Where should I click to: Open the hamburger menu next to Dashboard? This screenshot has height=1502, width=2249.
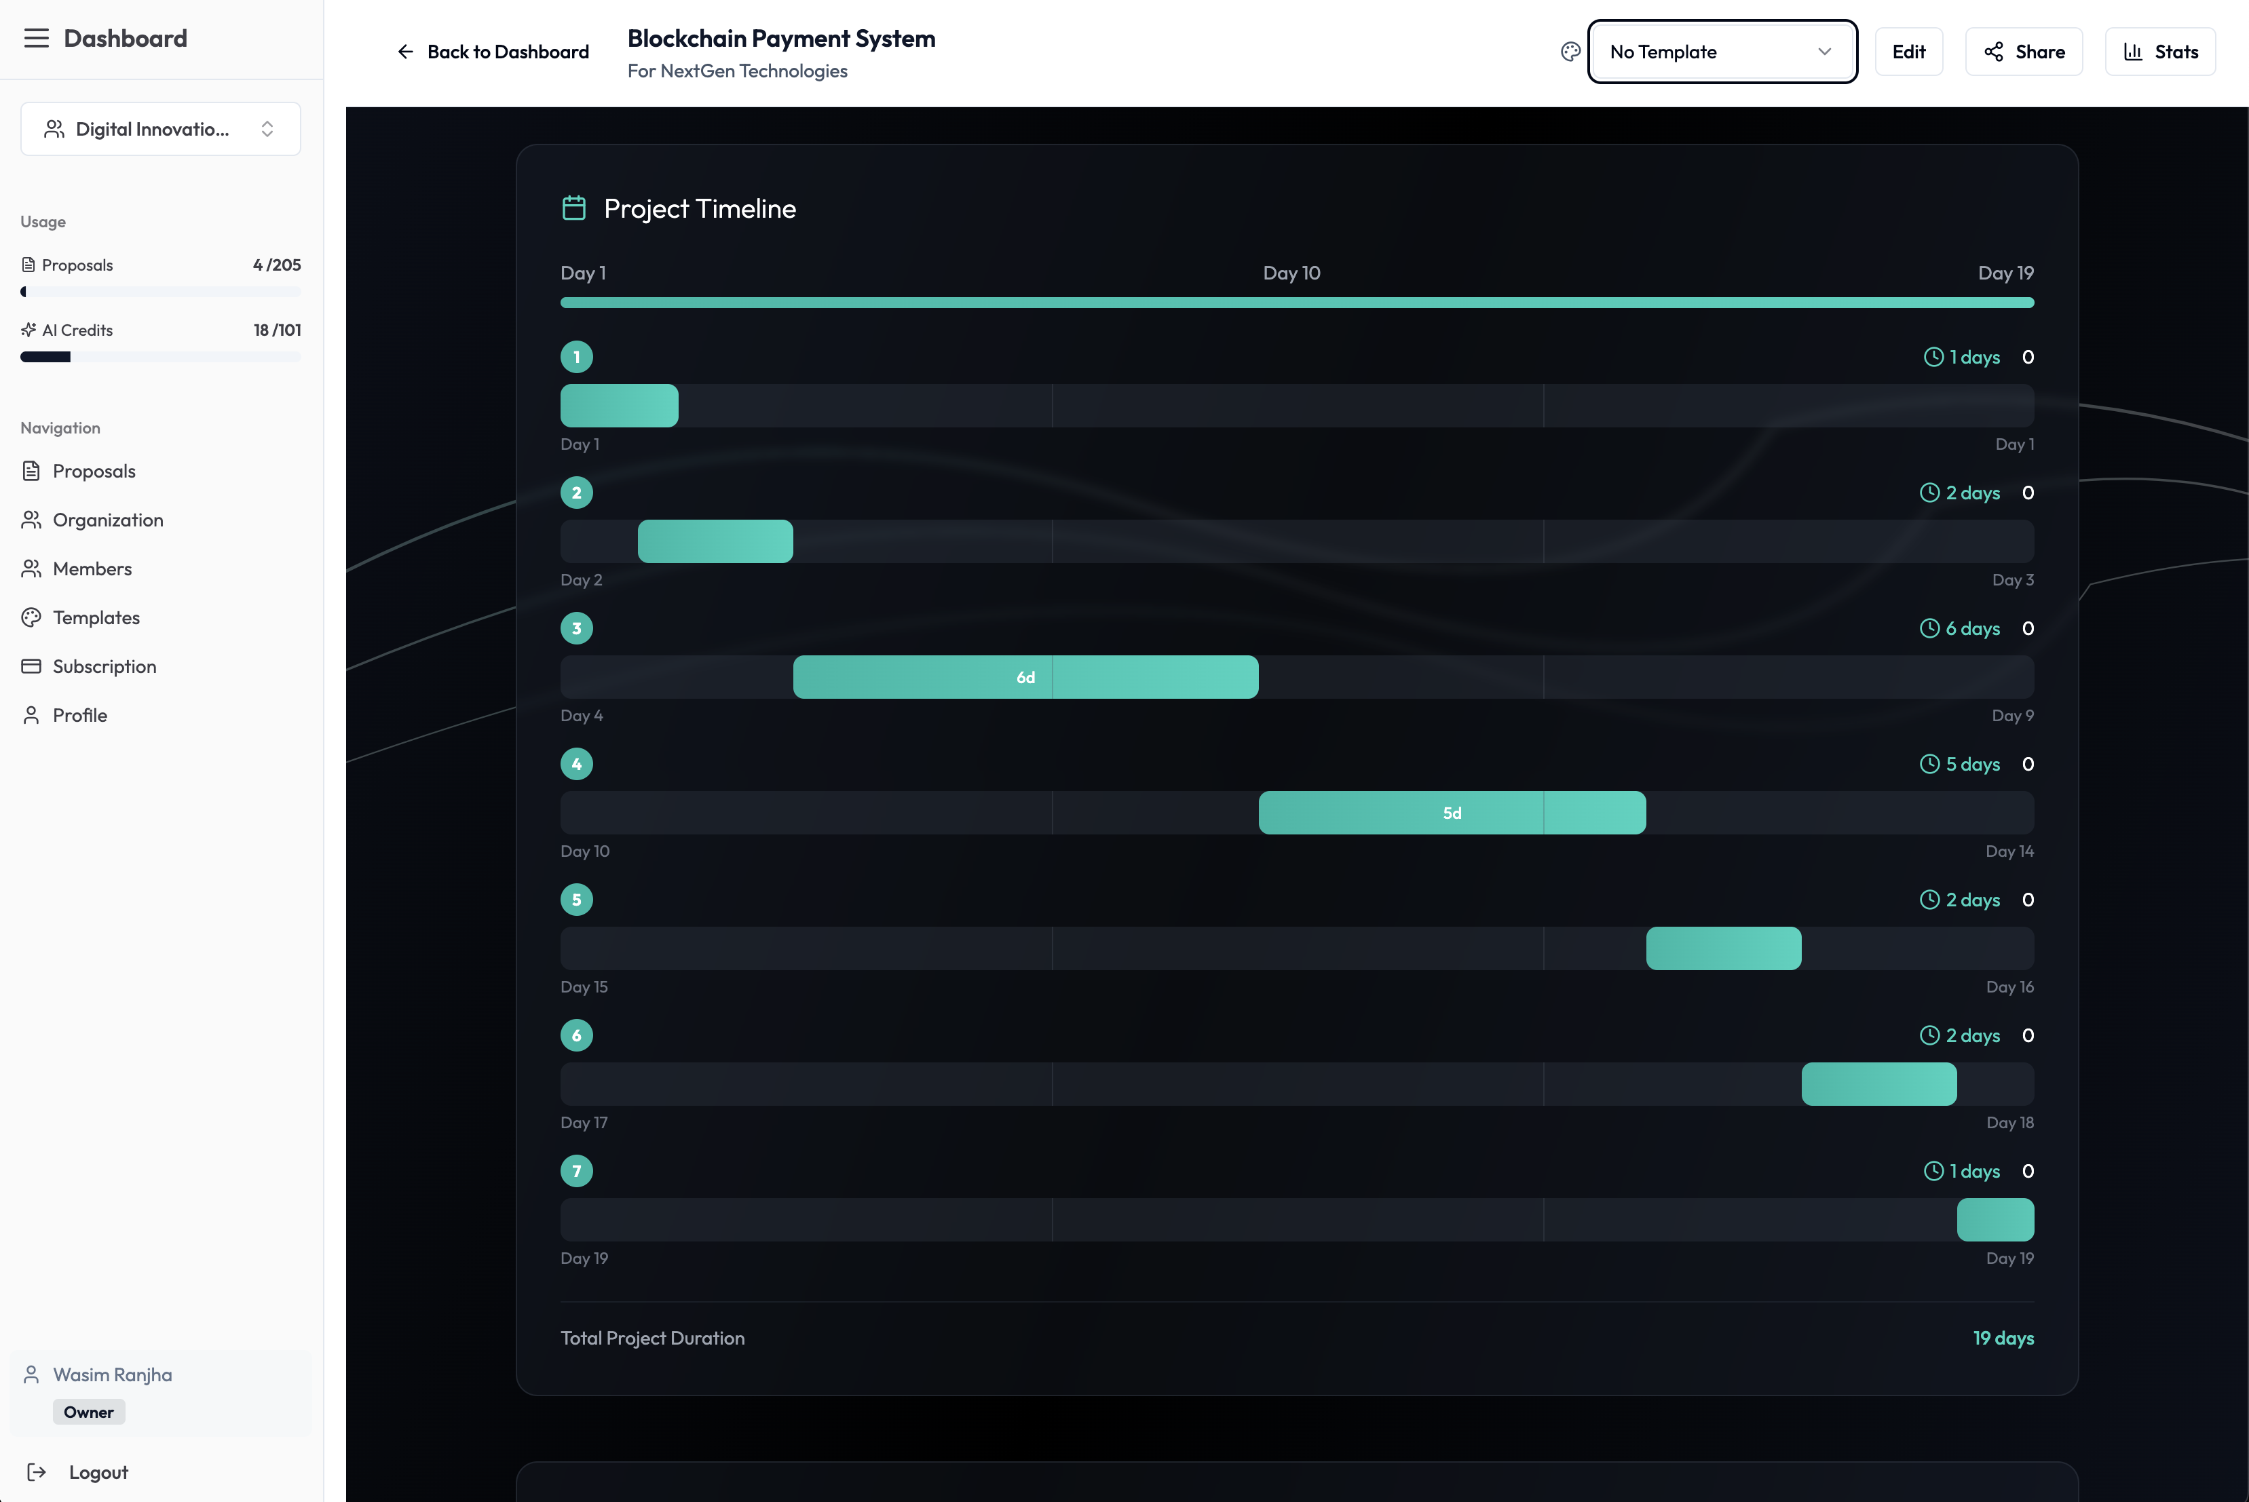pyautogui.click(x=37, y=37)
